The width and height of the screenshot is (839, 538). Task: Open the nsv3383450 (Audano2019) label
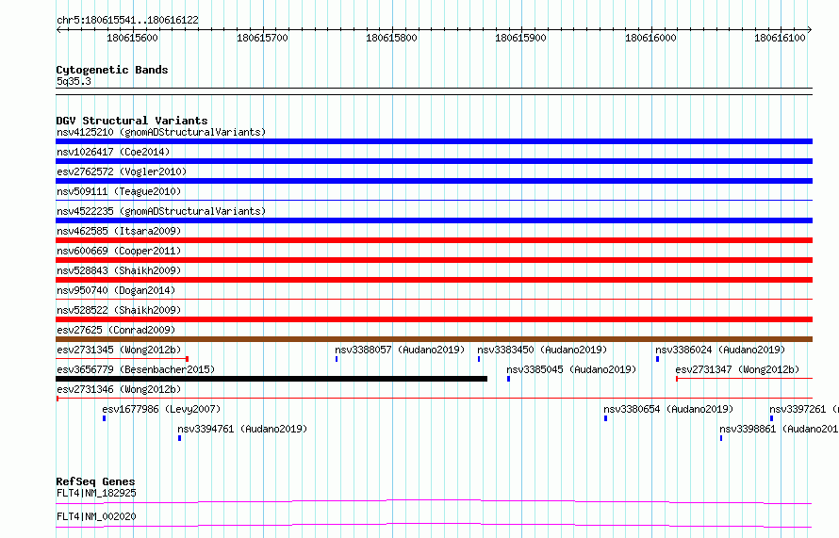pos(542,350)
